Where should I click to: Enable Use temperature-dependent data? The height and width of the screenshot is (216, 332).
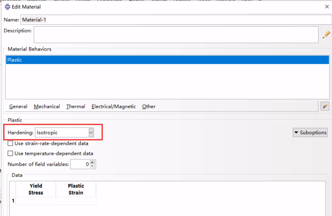coord(10,153)
